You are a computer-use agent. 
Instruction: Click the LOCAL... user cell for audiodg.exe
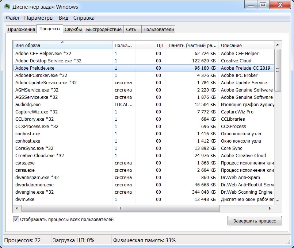(x=123, y=105)
